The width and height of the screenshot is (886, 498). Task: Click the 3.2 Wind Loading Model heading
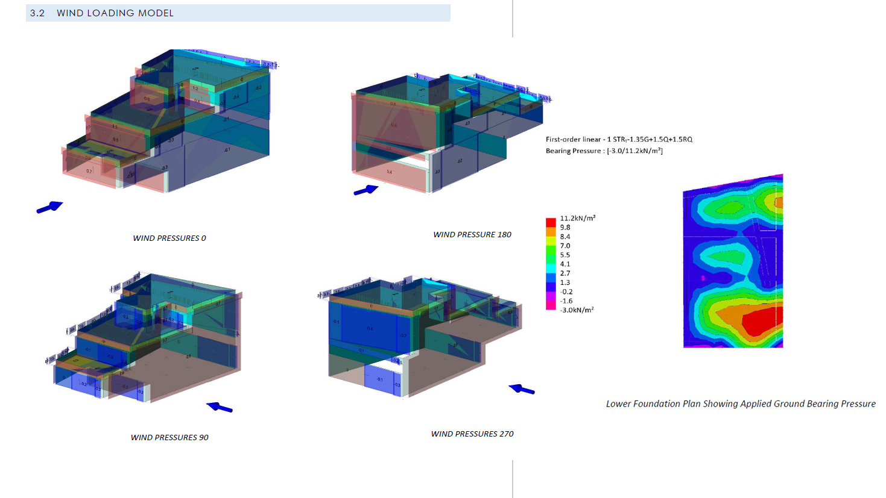click(x=102, y=13)
